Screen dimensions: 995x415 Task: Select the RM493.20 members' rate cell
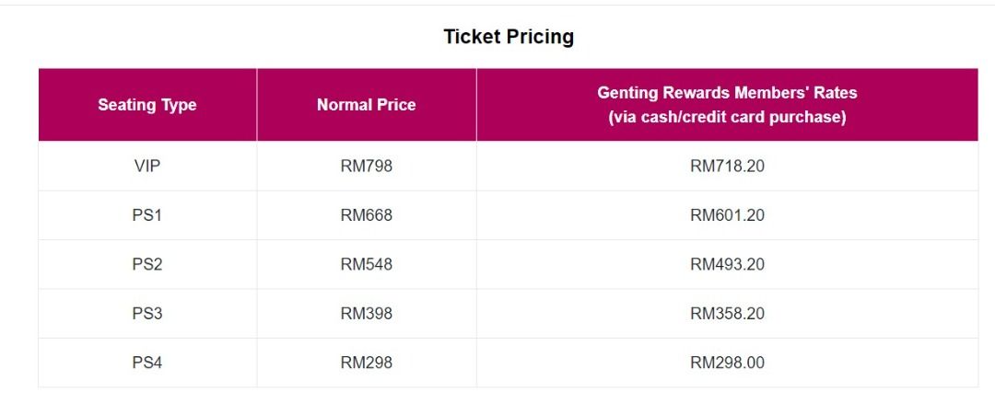pos(727,265)
